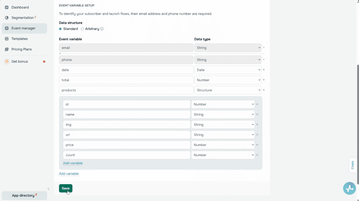Click the Templates sidebar icon
This screenshot has height=201, width=359.
click(x=7, y=39)
